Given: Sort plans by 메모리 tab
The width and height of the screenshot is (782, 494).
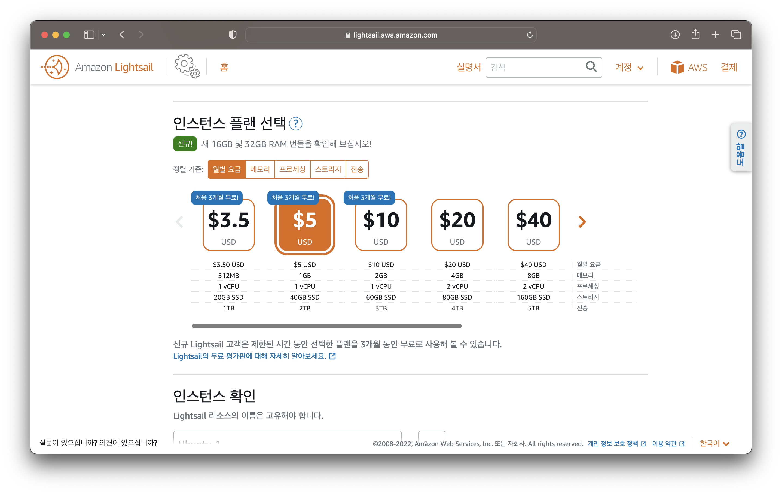Looking at the screenshot, I should tap(260, 169).
